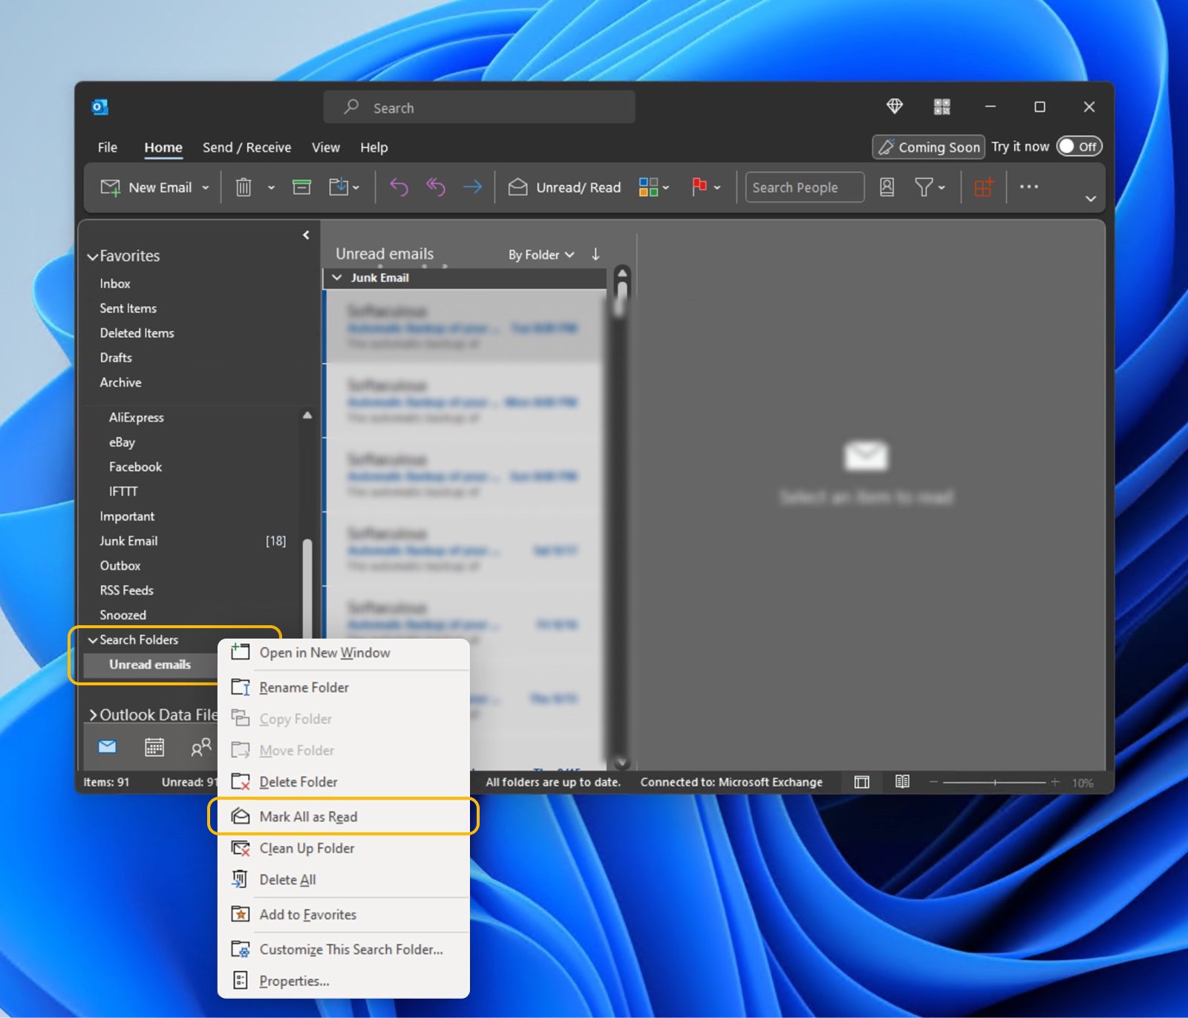Toggle the Try it now switch

(1079, 147)
